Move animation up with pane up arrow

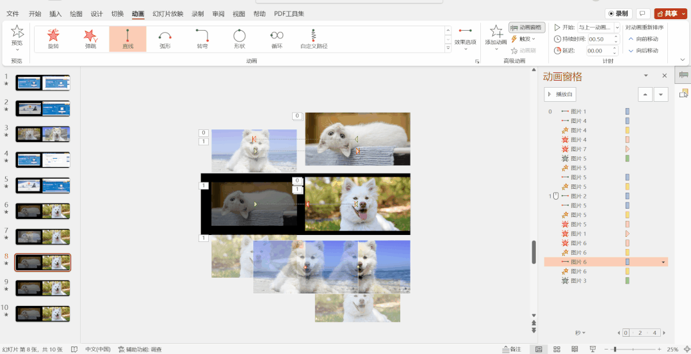click(x=645, y=94)
